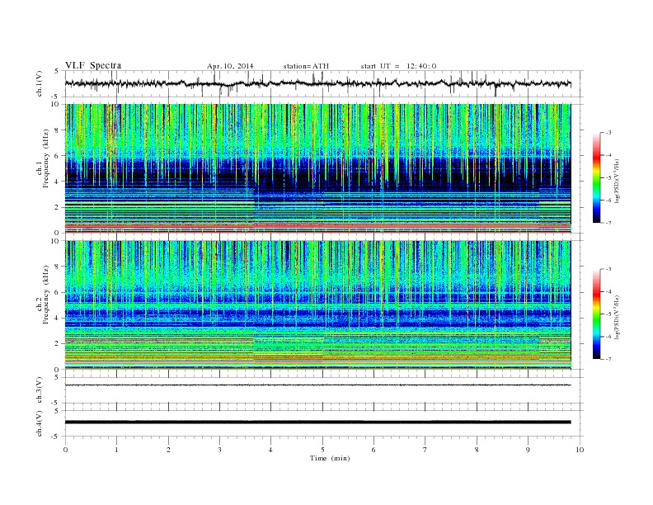
Task: Click time-axis tick label "4"
Action: coord(271,450)
